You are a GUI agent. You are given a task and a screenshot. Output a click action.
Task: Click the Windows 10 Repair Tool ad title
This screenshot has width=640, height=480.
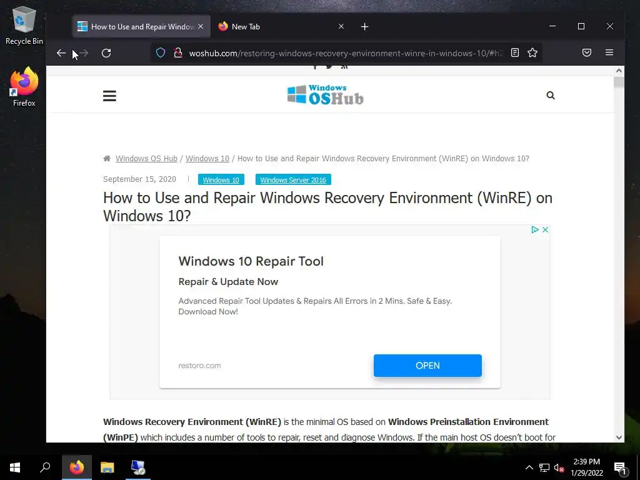pyautogui.click(x=251, y=261)
